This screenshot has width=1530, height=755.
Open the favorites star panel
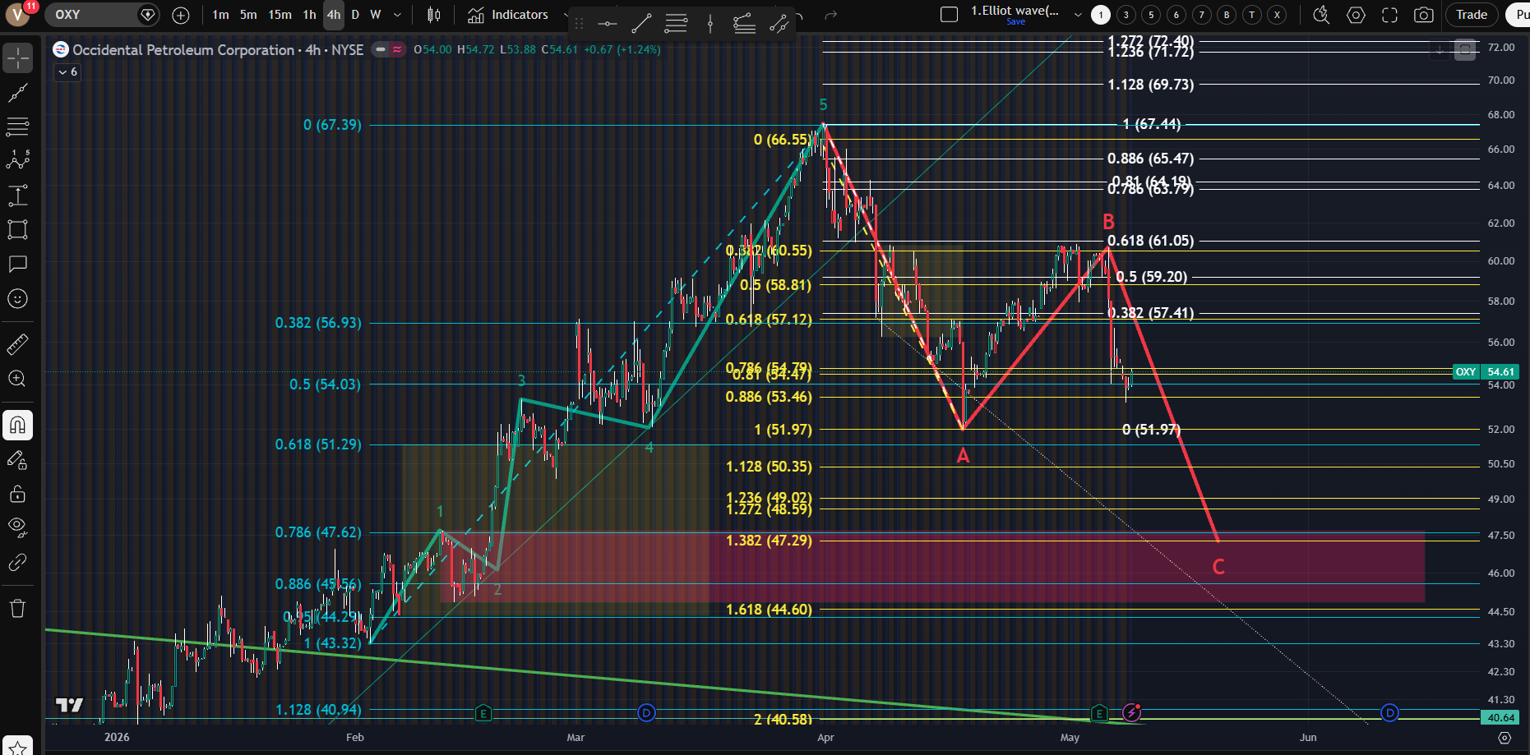point(17,747)
